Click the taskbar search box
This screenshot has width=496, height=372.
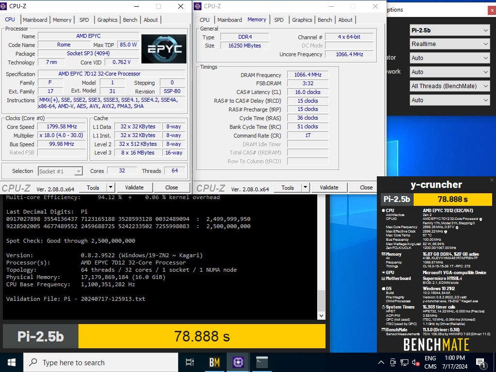point(101,362)
